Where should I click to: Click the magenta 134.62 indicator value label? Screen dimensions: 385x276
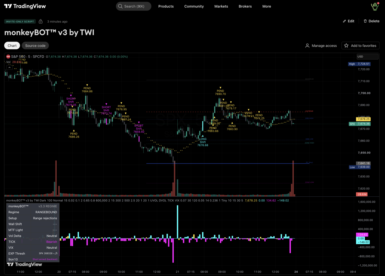click(362, 235)
